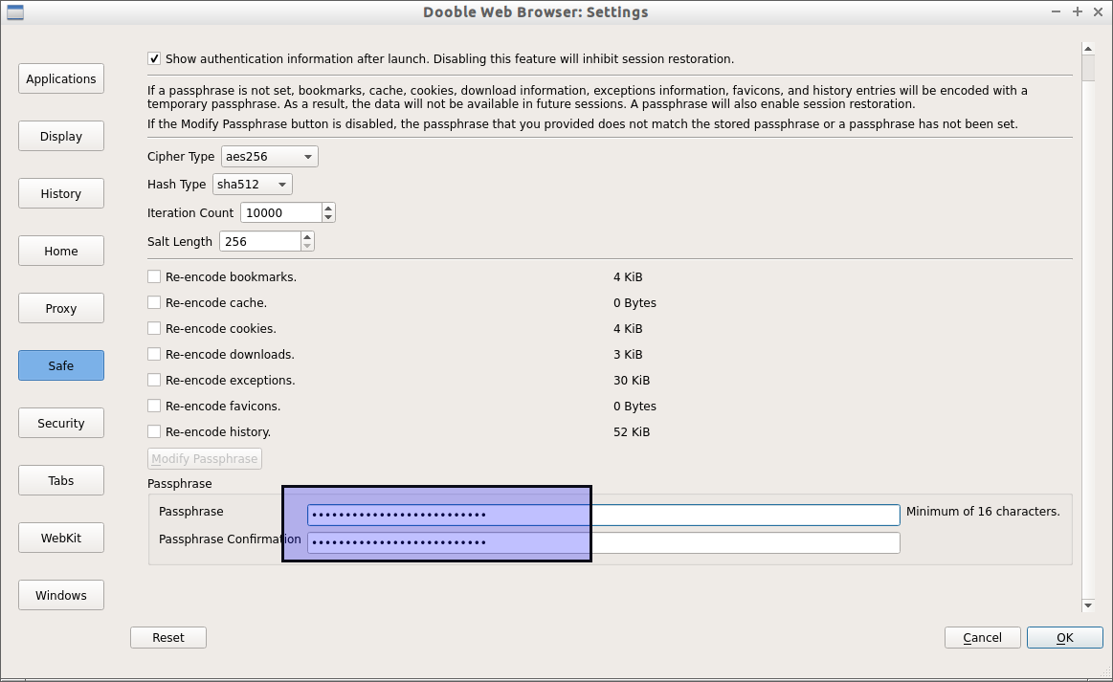Cancel the settings dialog
This screenshot has height=682, width=1113.
[983, 637]
